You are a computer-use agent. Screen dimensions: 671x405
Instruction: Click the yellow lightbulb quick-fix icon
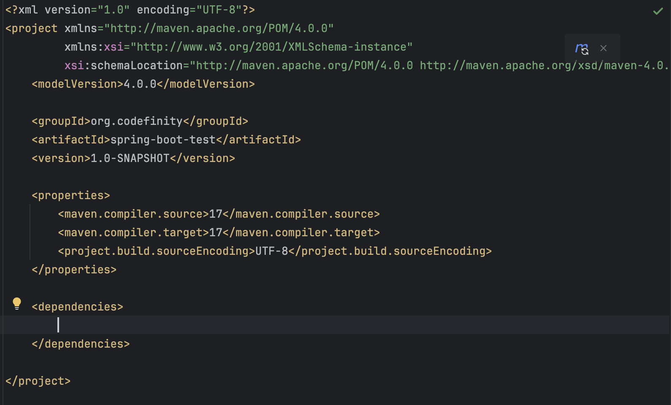point(17,304)
